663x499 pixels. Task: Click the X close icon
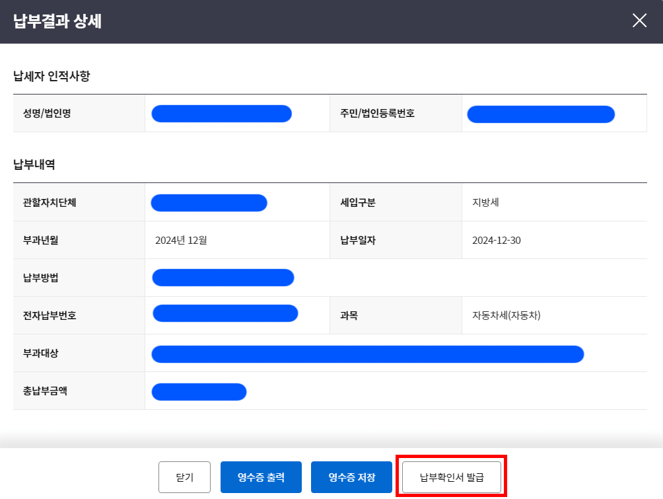pyautogui.click(x=639, y=20)
